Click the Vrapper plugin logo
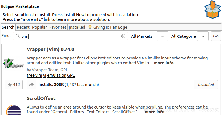The image size is (222, 115). [x=14, y=64]
